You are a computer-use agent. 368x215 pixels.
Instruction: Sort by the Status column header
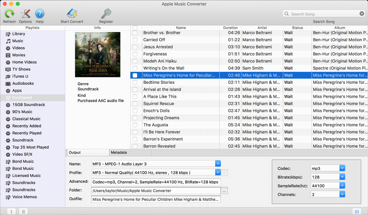297,28
